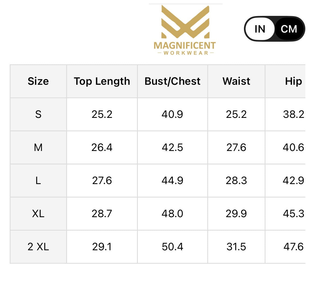Click the 50.4 bust value for 2 XL
Image resolution: width=315 pixels, height=289 pixels.
point(172,247)
